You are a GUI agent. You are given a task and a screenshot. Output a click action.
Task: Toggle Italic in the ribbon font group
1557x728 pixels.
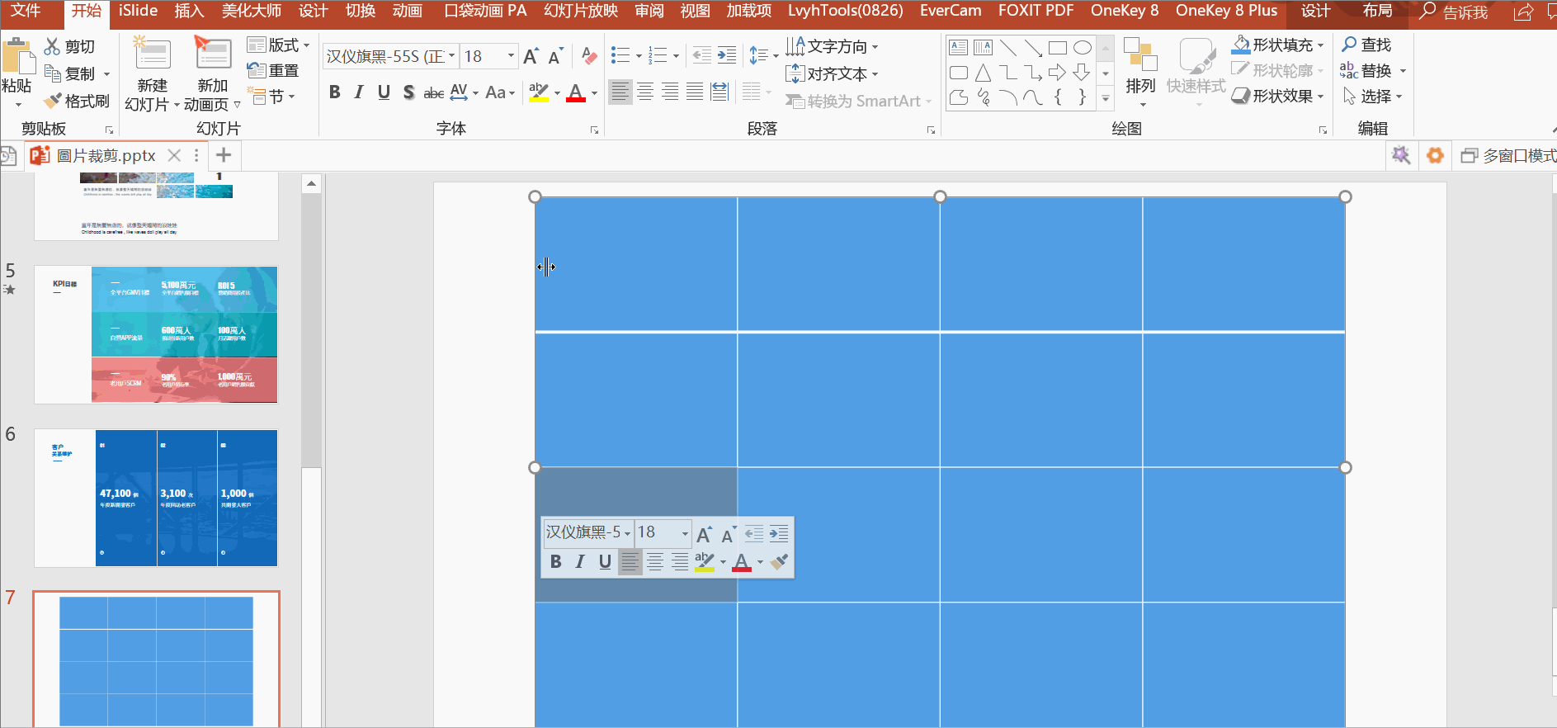359,92
